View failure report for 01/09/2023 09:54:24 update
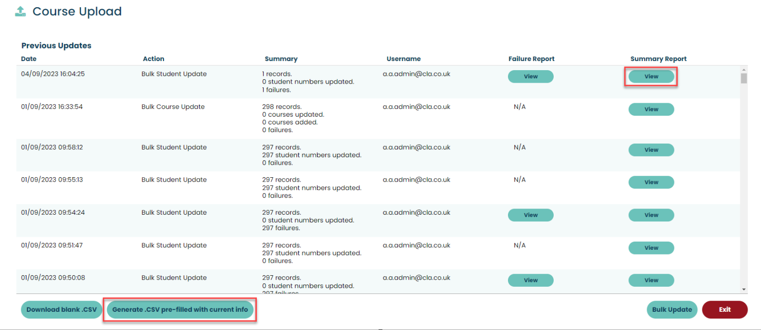The image size is (761, 330). click(x=531, y=215)
